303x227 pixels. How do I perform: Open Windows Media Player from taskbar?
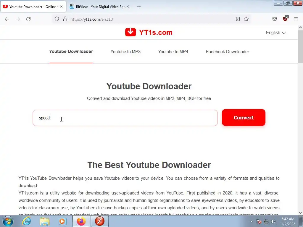(62, 221)
